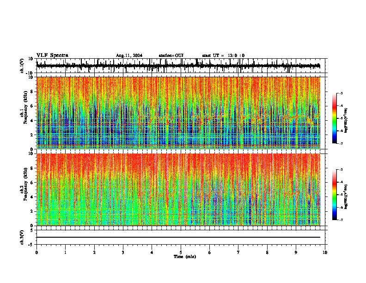This screenshot has width=366, height=283.
Task: Click the "0" tick on the time axis
Action: 37,252
